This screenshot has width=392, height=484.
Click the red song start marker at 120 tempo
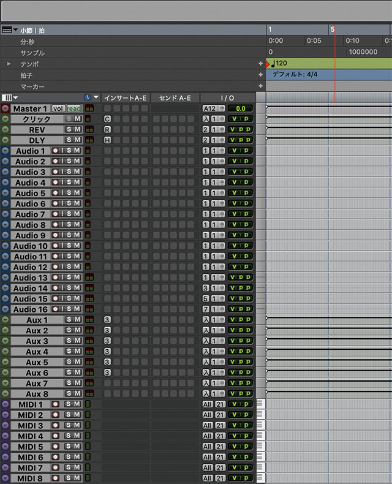[268, 64]
